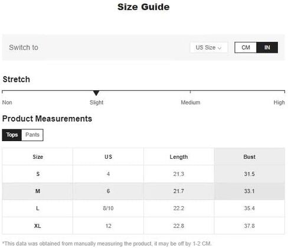This screenshot has width=288, height=248.
Task: Select the size L row
Action: (143, 208)
